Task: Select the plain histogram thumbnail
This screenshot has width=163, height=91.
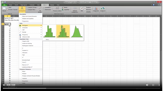Action: coord(49,31)
